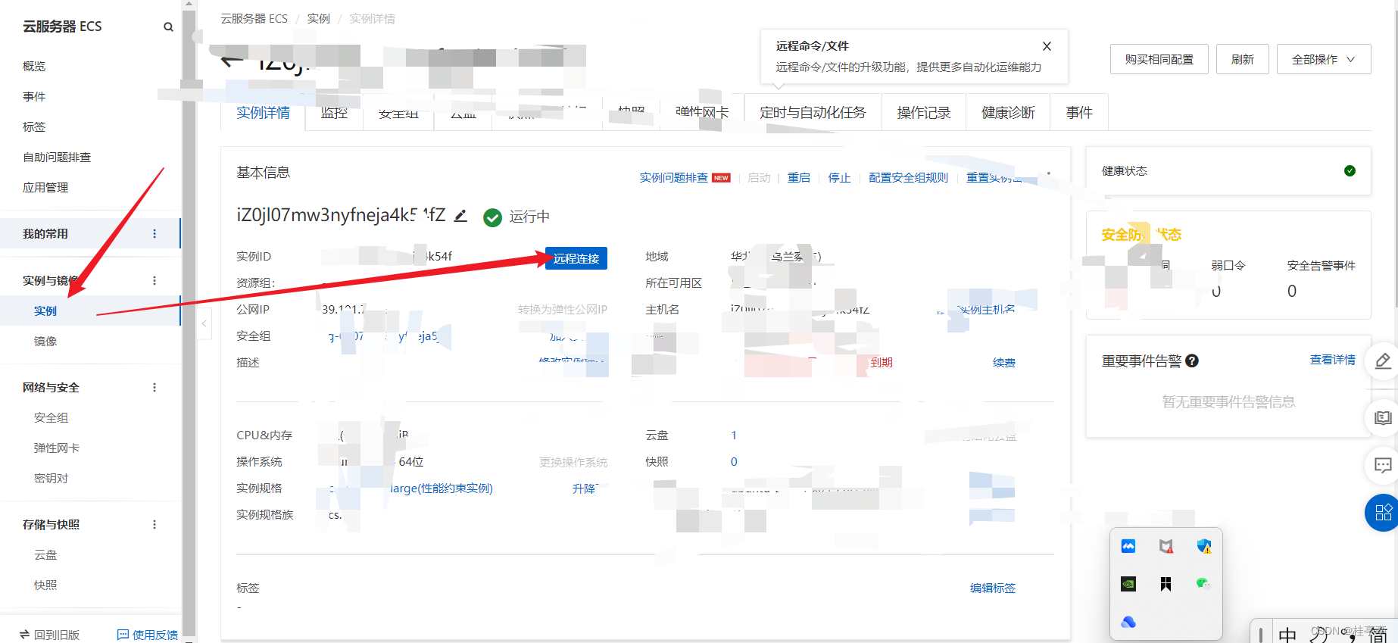Select 镜像 in the sidebar
Image resolution: width=1398 pixels, height=643 pixels.
coord(45,342)
